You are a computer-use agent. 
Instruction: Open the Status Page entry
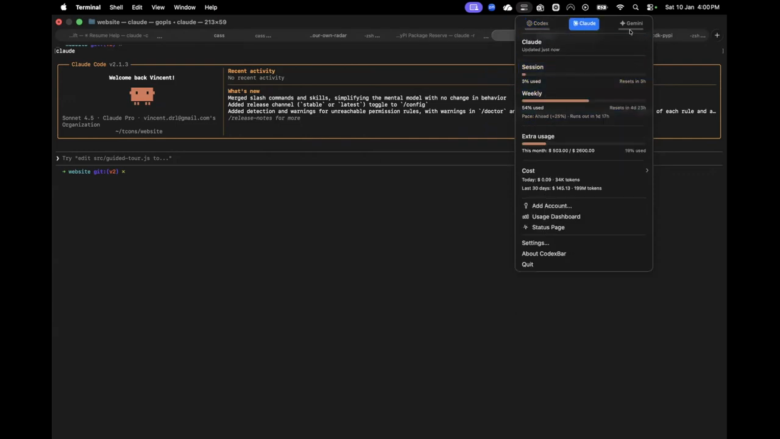(x=548, y=227)
